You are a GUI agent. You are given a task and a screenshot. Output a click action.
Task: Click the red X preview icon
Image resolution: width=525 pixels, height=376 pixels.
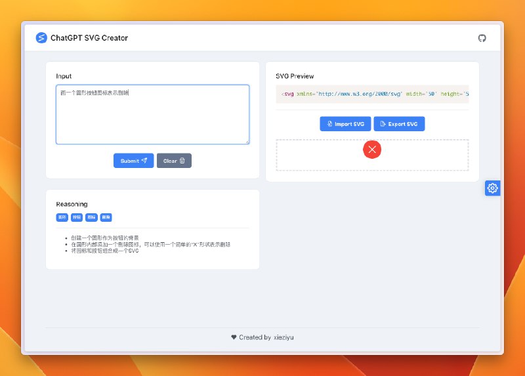point(372,150)
